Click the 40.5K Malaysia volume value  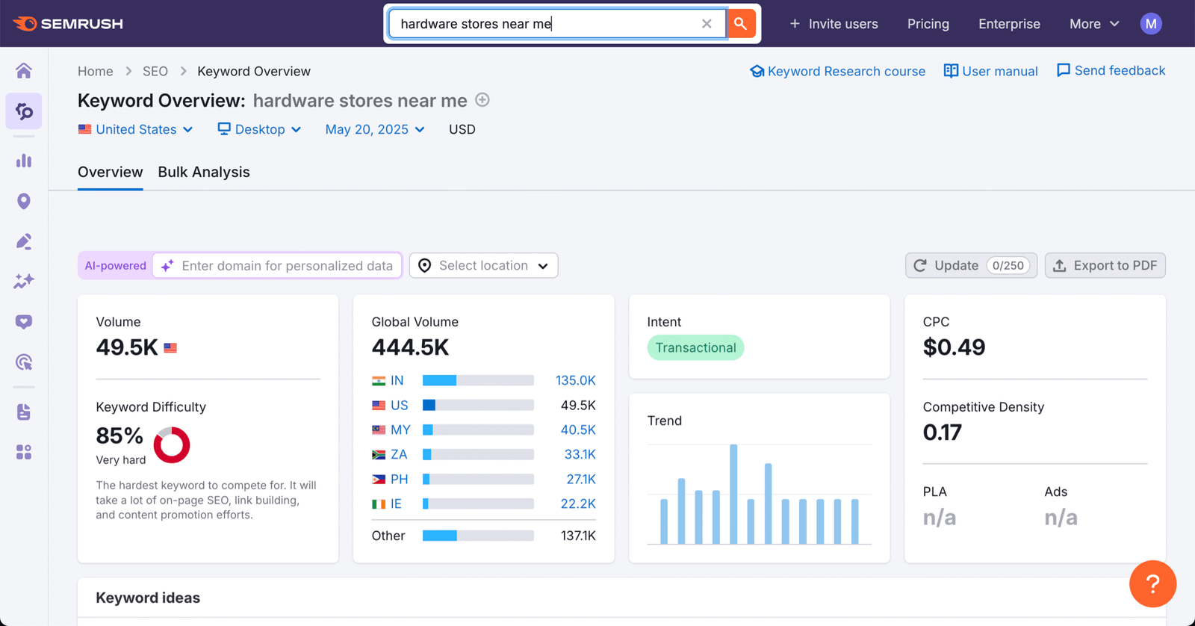pyautogui.click(x=578, y=430)
